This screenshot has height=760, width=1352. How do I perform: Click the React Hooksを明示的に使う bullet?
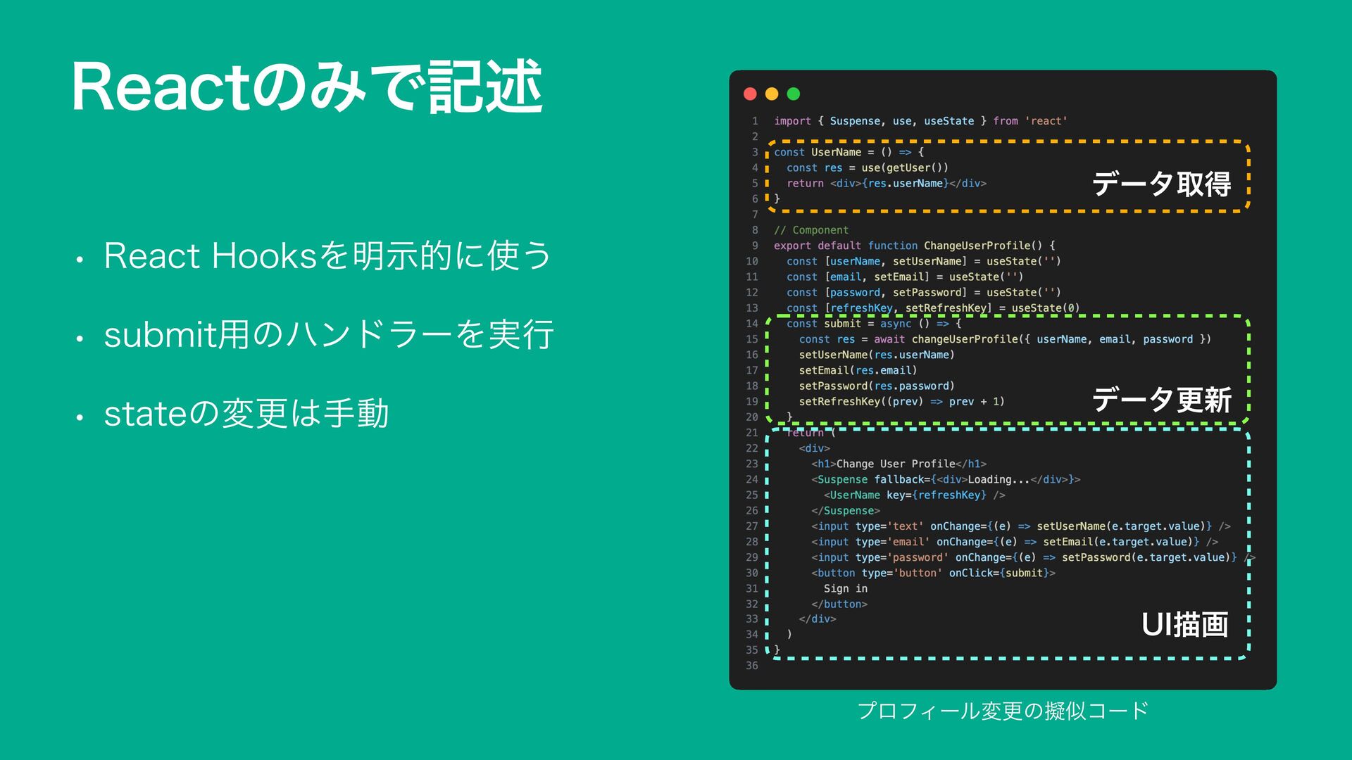(x=327, y=255)
